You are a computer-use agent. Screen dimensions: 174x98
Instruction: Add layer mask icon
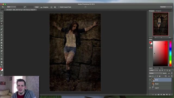point(159,95)
